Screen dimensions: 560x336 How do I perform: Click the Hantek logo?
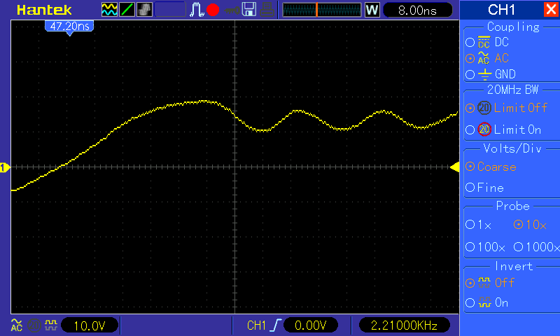[x=44, y=10]
